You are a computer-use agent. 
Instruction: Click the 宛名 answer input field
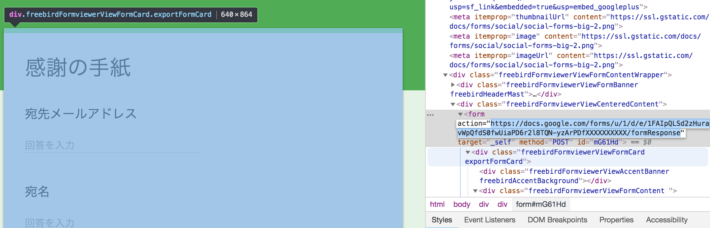[113, 222]
